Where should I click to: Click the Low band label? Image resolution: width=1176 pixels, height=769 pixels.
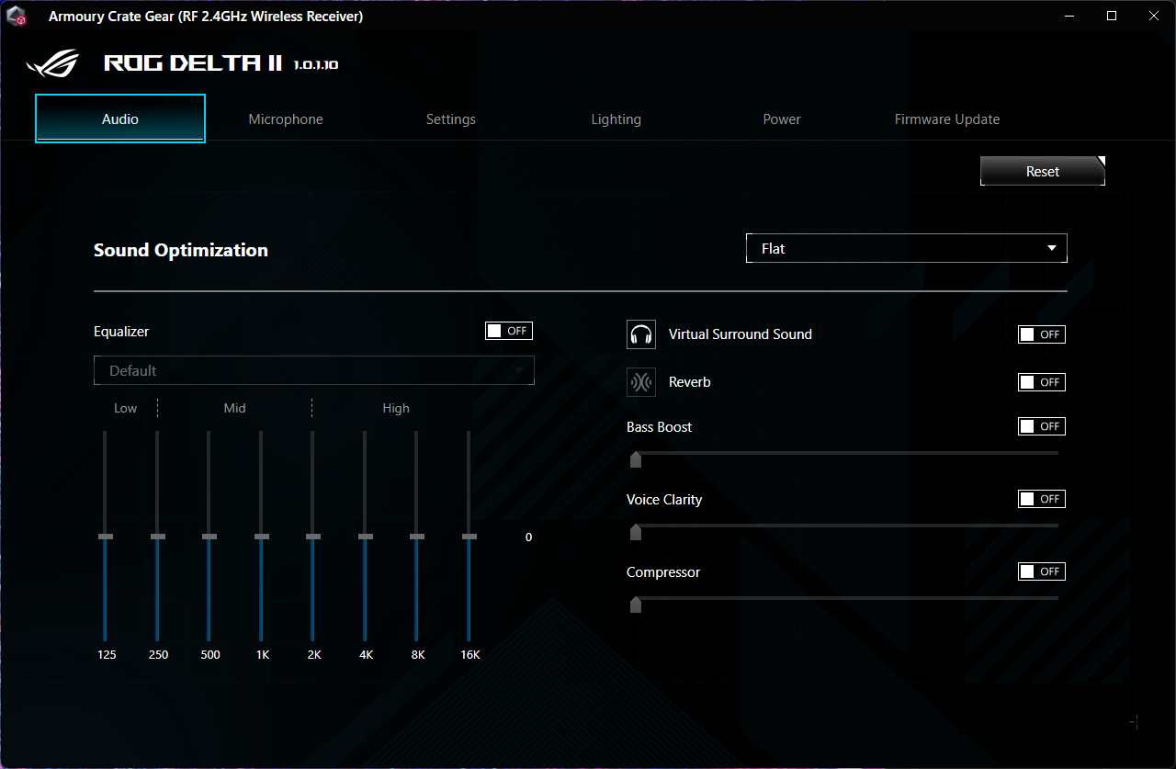point(126,408)
